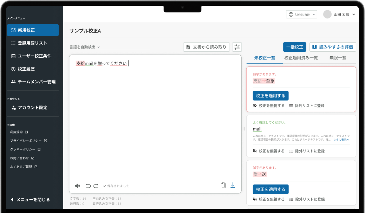Open 登録用語リスト in the sidebar

(x=32, y=43)
